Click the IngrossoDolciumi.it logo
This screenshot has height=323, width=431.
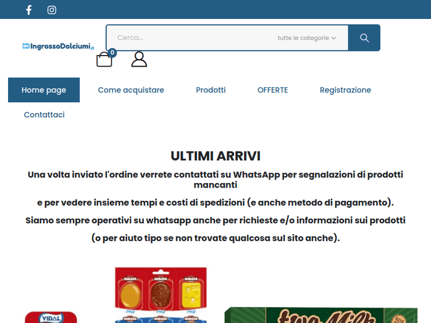[x=57, y=46]
